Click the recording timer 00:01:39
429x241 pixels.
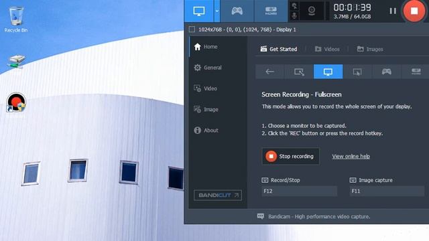click(352, 7)
